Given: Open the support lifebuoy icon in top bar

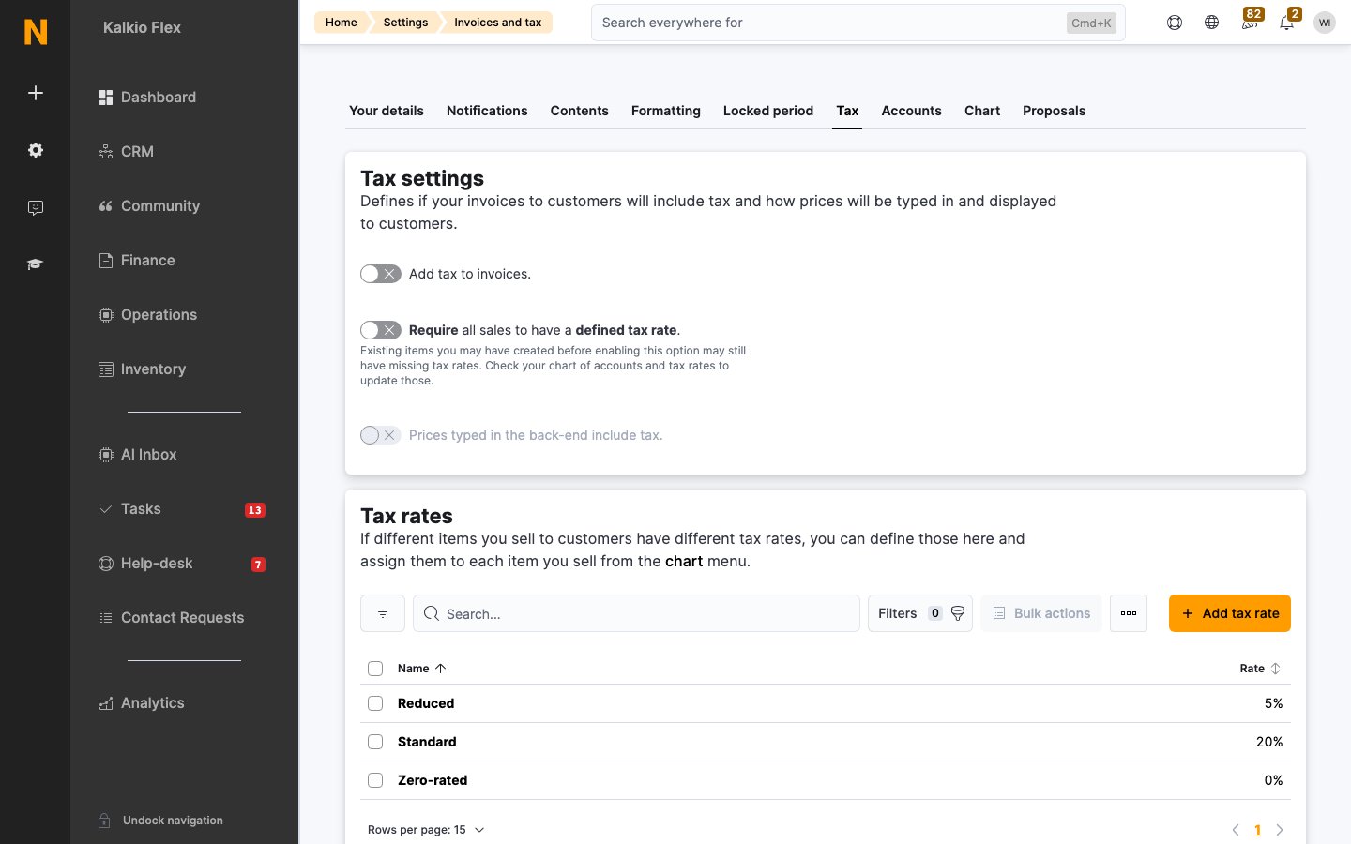Looking at the screenshot, I should point(1175,23).
